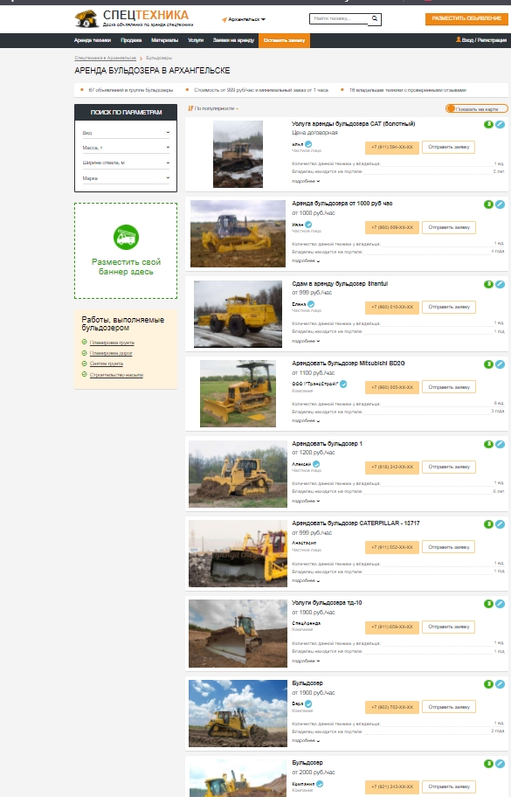Image resolution: width=511 pixels, height=797 pixels.
Task: Open 'Спецтехника в Архангельске' breadcrumb link
Action: tap(105, 58)
